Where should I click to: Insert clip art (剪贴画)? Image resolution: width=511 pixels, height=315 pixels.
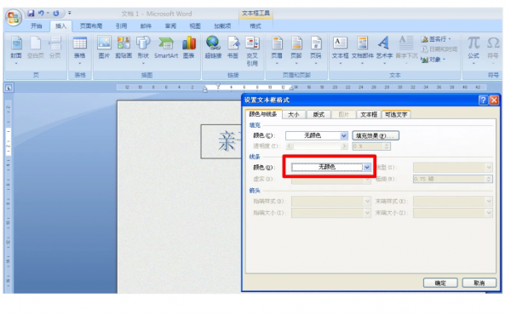(x=123, y=49)
